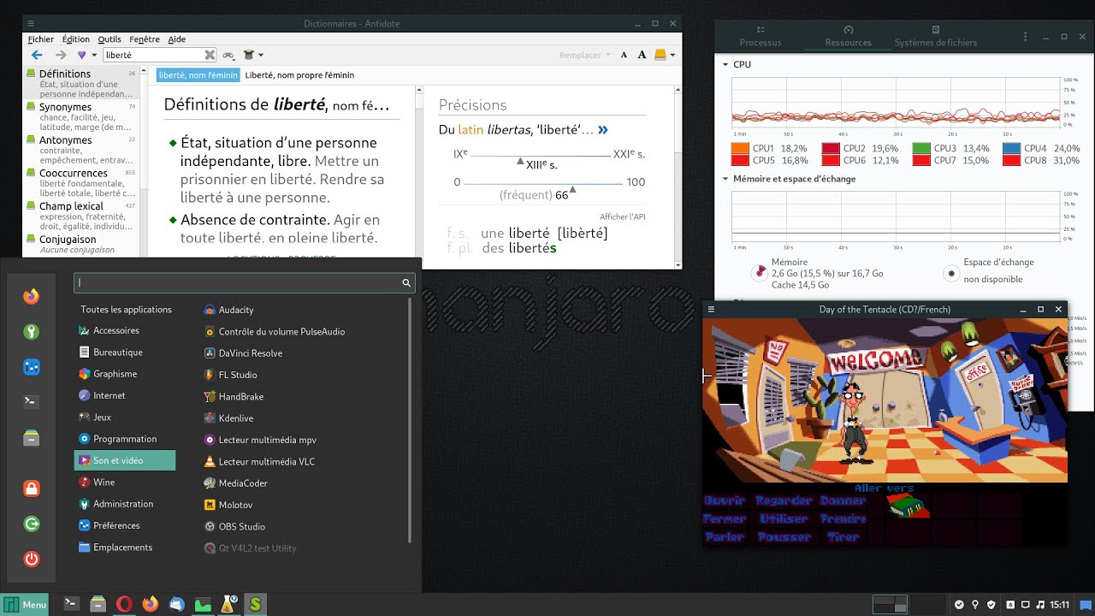Open the Fichier menu in Antidote
This screenshot has width=1095, height=616.
(40, 39)
